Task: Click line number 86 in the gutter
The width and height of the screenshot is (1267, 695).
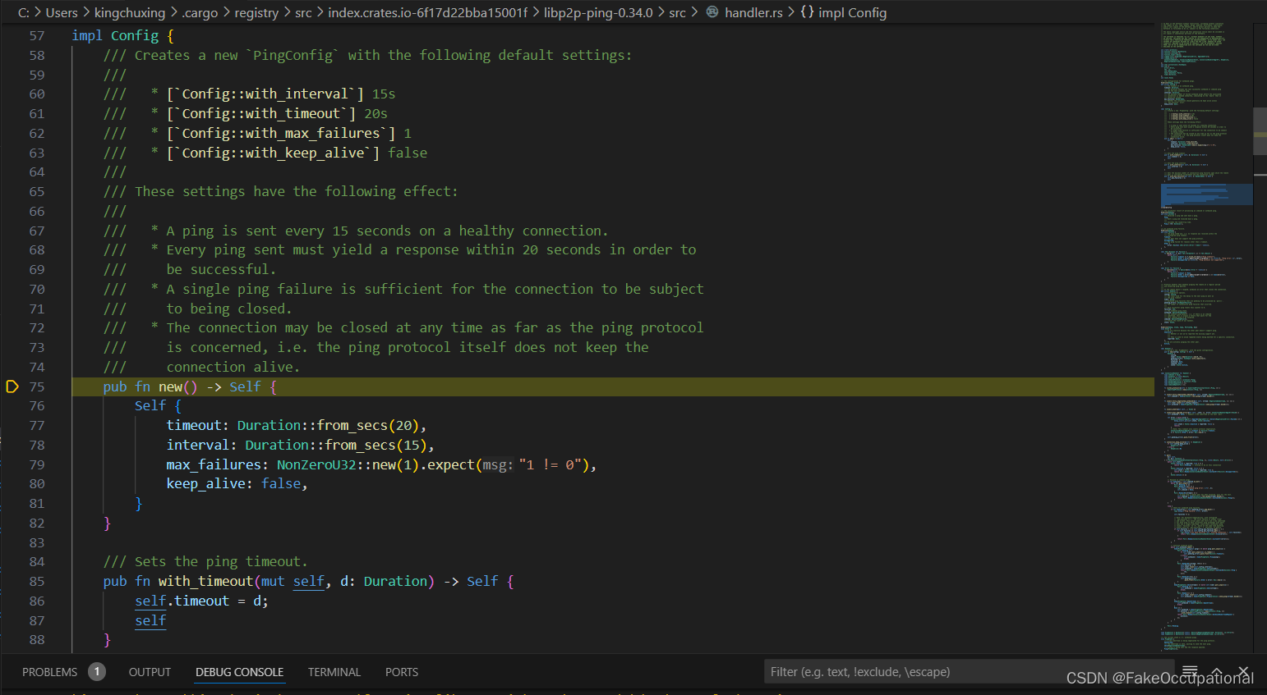Action: tap(37, 601)
